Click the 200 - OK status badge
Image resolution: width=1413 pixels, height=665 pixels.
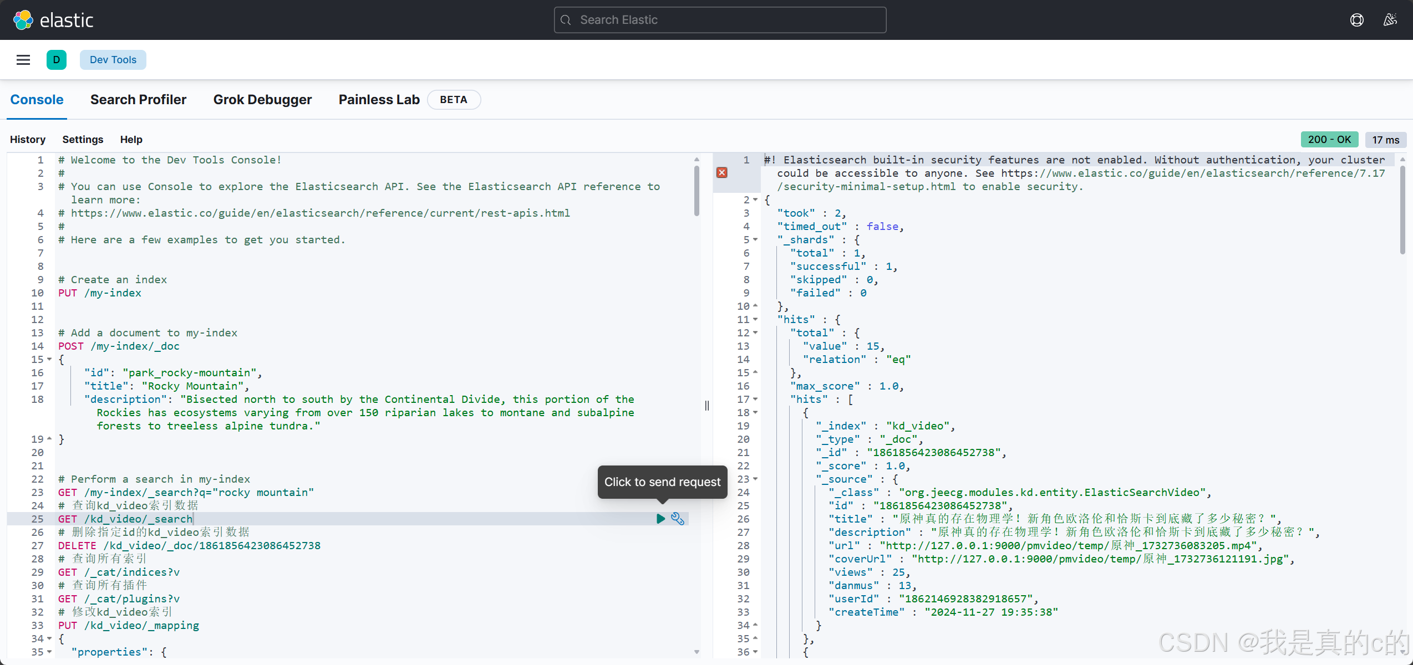(1330, 140)
